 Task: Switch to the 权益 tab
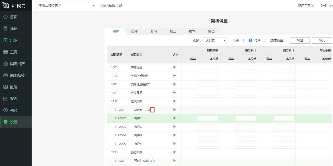(173, 31)
